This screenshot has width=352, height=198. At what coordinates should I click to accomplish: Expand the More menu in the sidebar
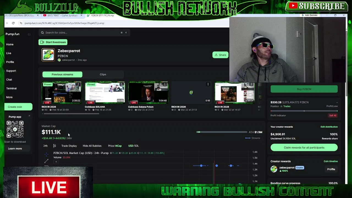9,97
